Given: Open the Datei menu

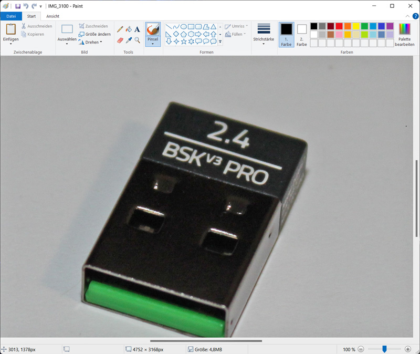Looking at the screenshot, I should click(x=11, y=16).
